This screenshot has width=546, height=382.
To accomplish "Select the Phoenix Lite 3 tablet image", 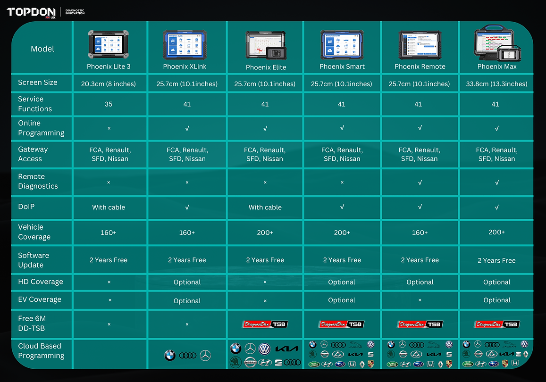I will [x=108, y=44].
